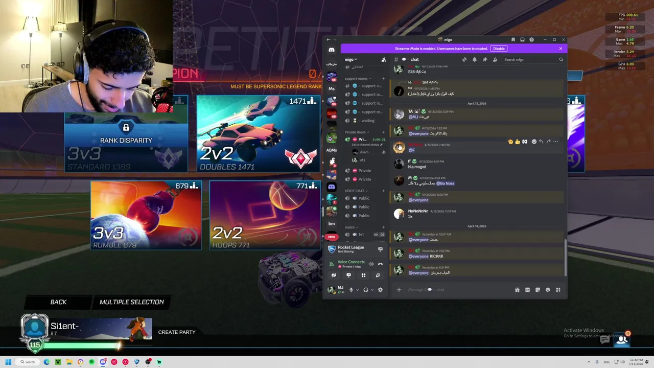Open gift icon in message bar

point(517,290)
